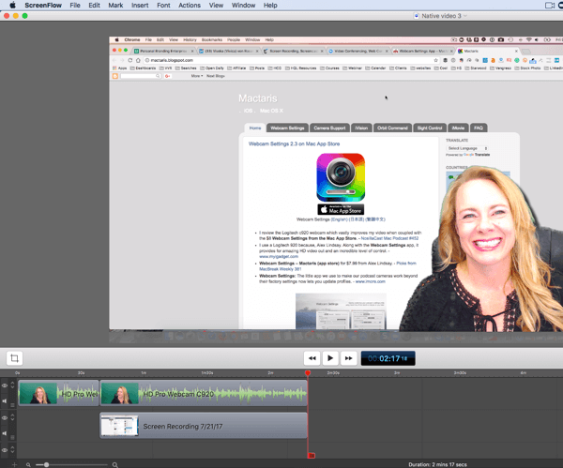Image resolution: width=563 pixels, height=468 pixels.
Task: Select the crop tool below the canvas
Action: tap(14, 358)
